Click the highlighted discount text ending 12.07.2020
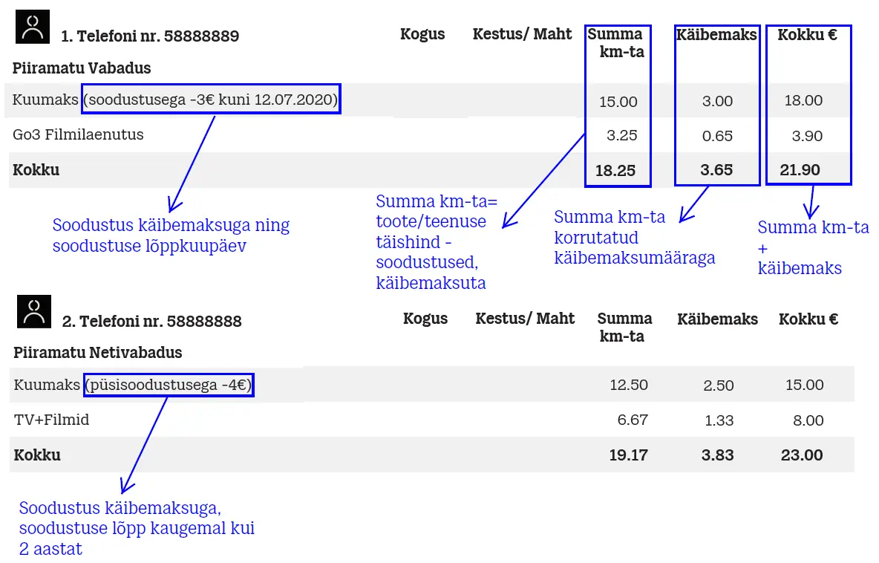 211,99
